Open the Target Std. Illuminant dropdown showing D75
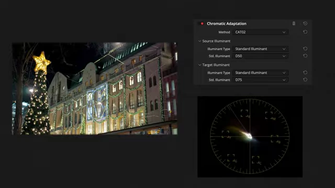The image size is (335, 188). point(260,80)
